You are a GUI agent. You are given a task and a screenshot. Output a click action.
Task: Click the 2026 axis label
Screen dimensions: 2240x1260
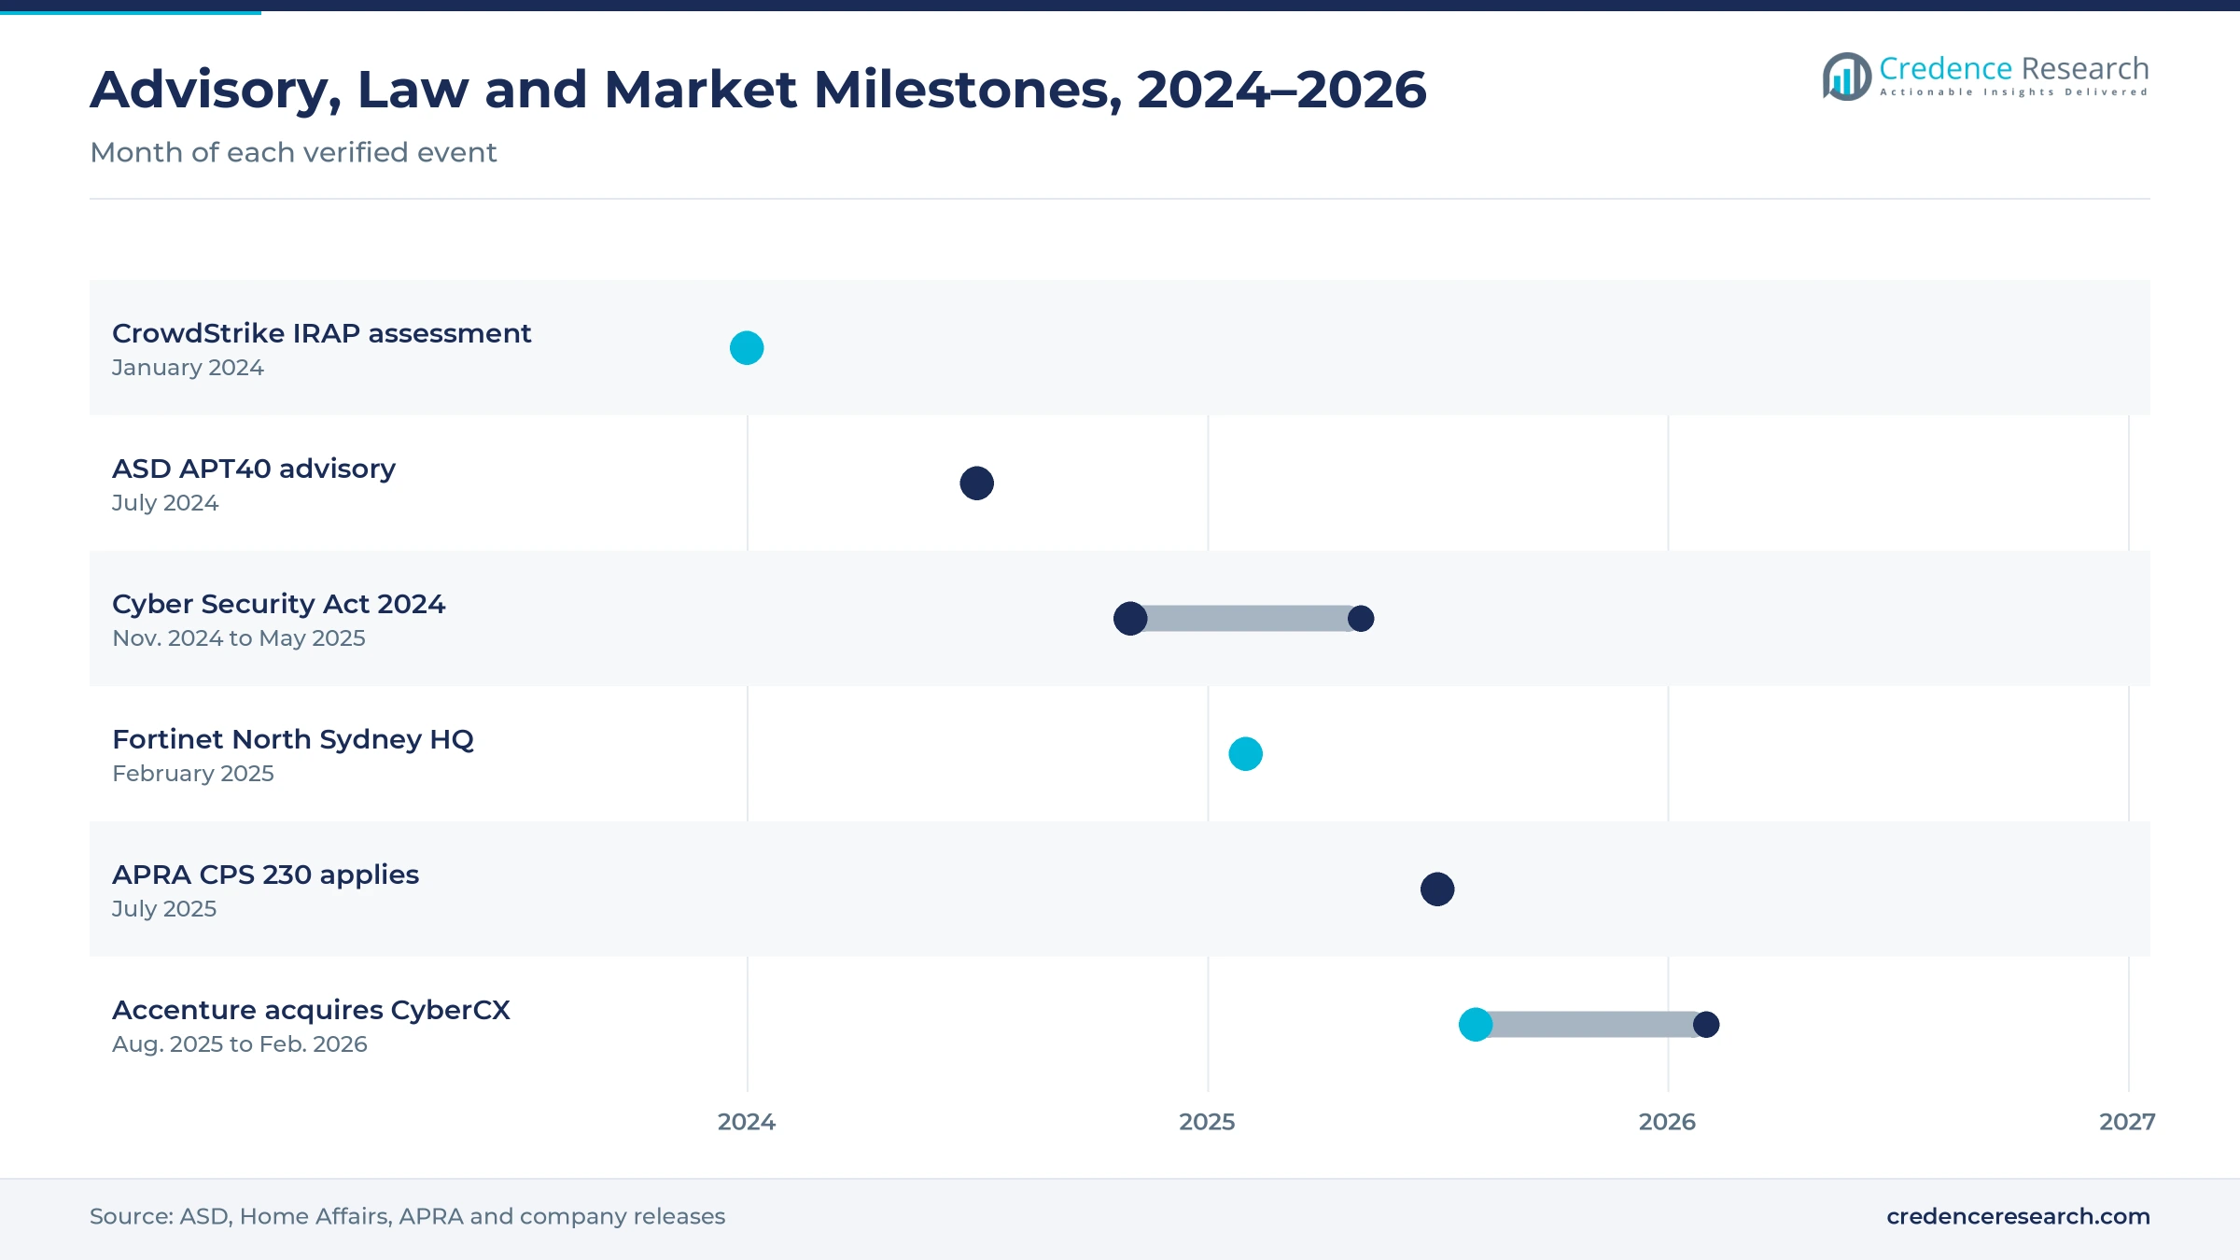(1667, 1122)
